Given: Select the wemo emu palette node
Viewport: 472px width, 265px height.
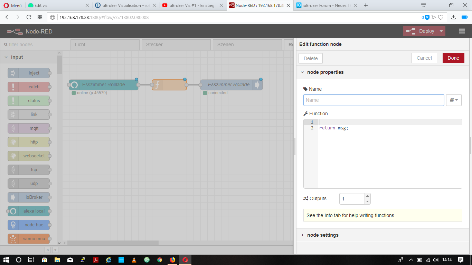Looking at the screenshot, I should click(29, 239).
